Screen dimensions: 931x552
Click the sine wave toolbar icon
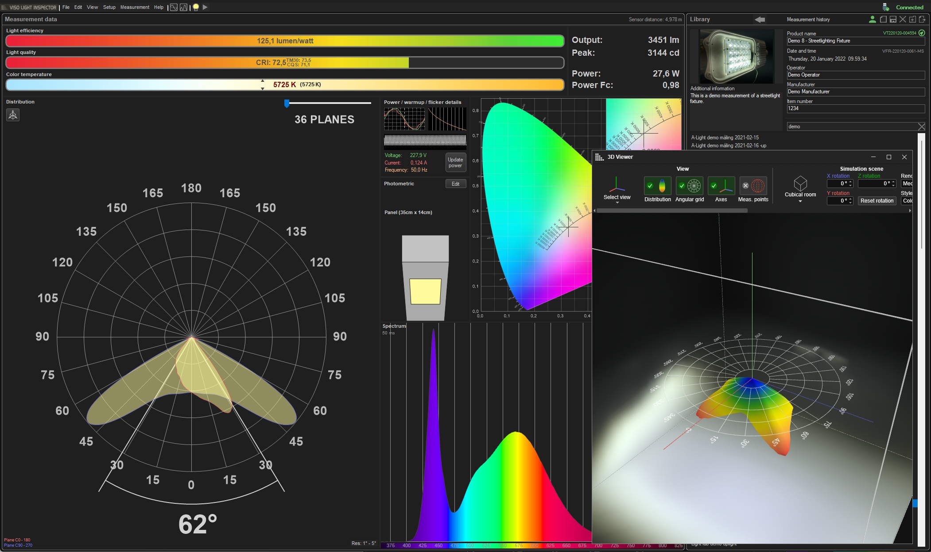[174, 7]
